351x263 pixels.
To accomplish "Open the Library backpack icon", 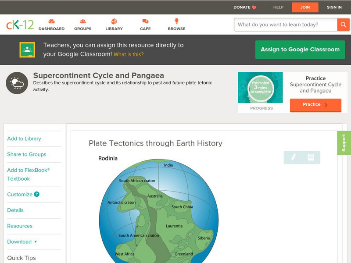I will [114, 21].
